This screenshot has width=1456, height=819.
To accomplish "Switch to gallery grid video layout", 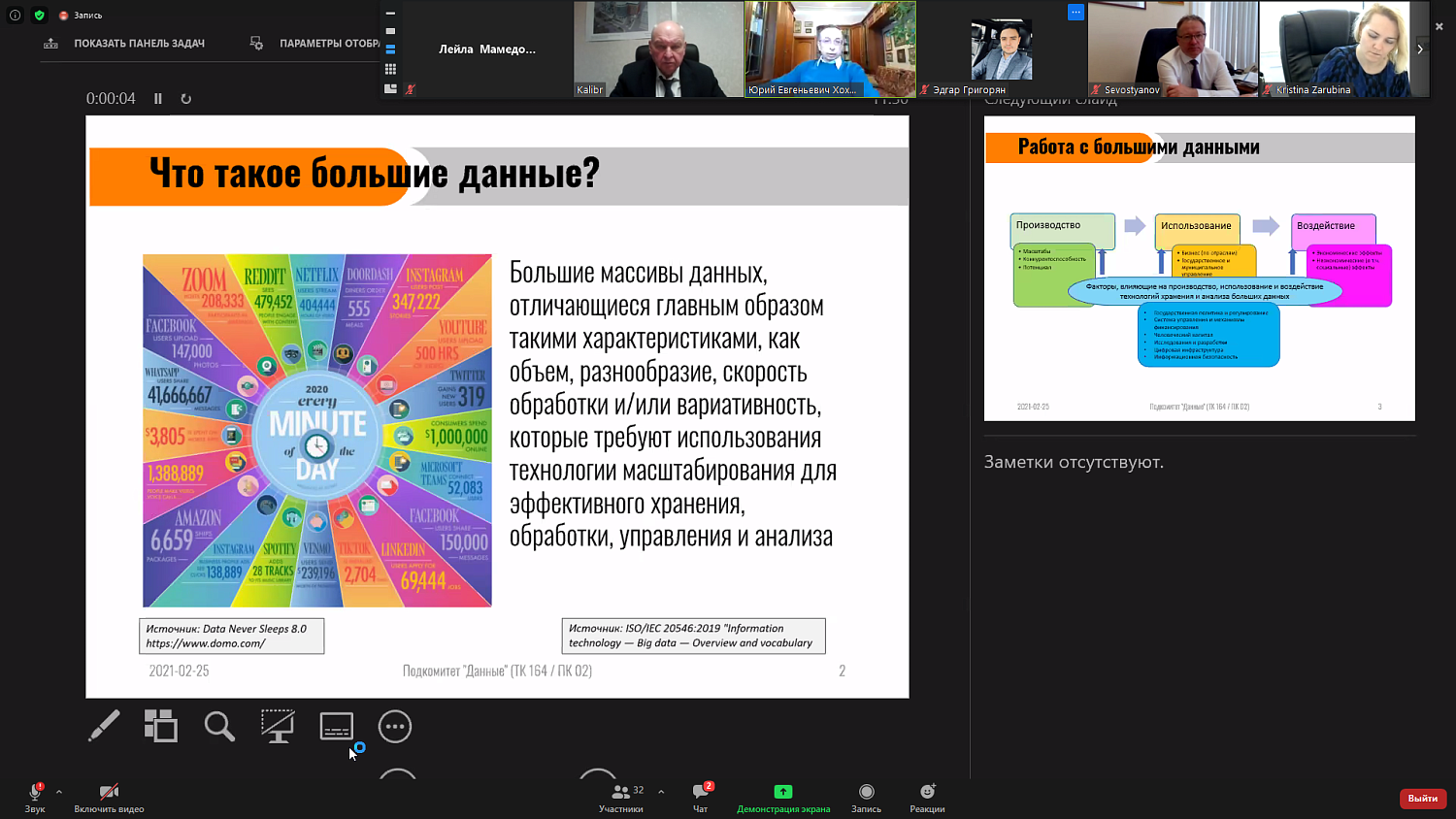I will [390, 69].
